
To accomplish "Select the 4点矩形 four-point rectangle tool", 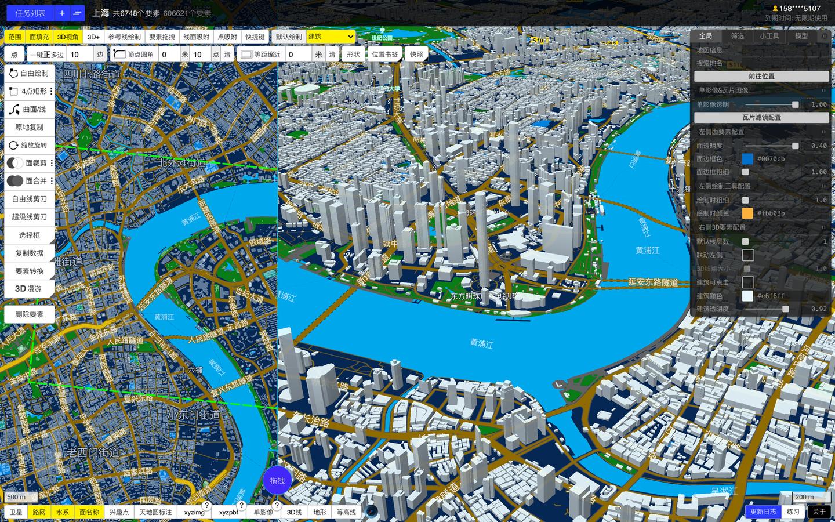I will click(29, 91).
